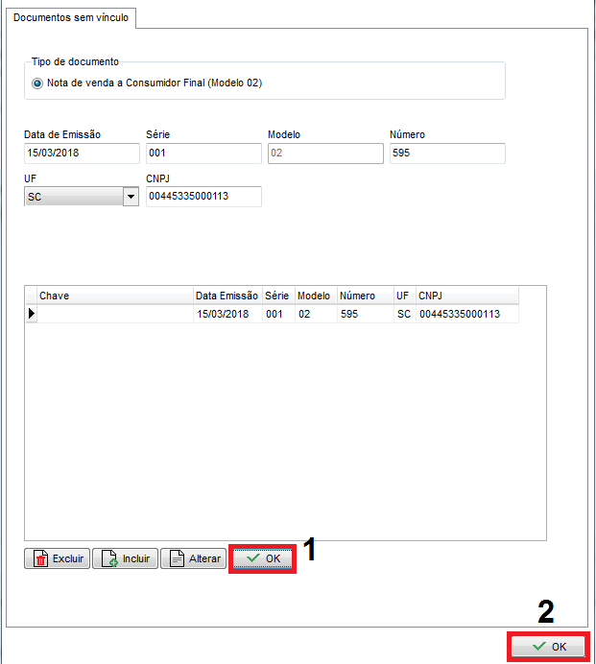
Task: Click the black row indicator arrow in the grid
Action: click(31, 314)
